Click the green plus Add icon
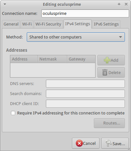 pos(107,60)
